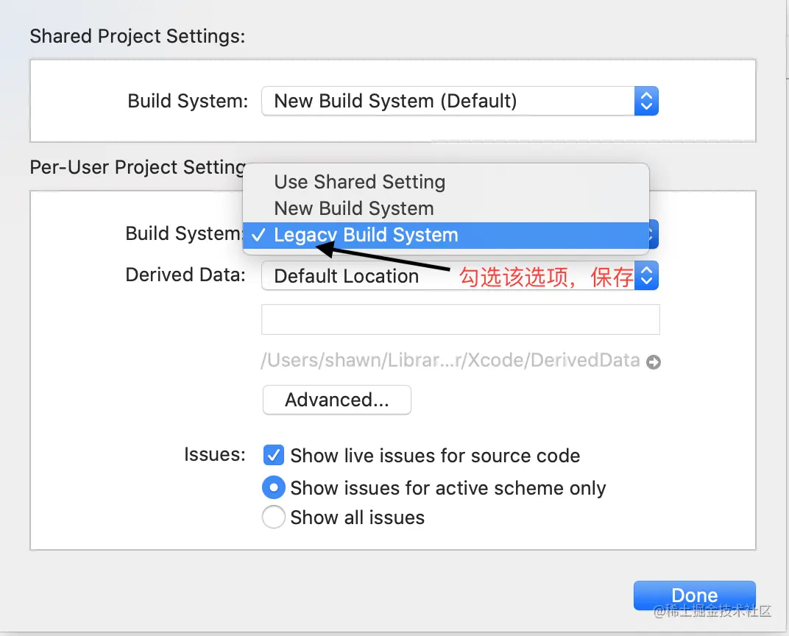Select Show issues for active scheme only

(274, 487)
